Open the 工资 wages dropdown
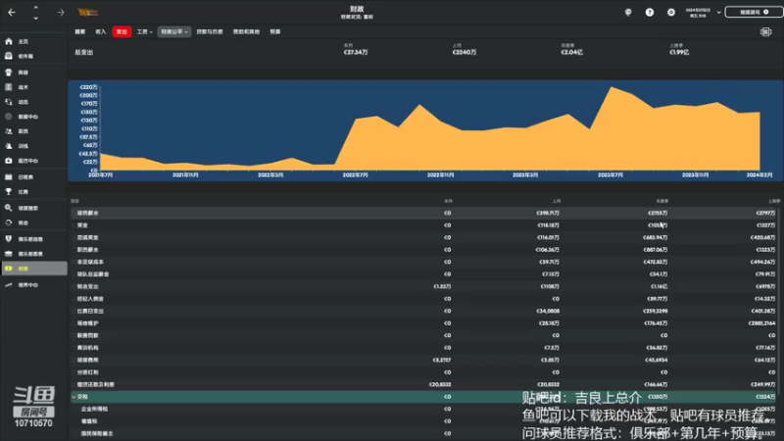 pyautogui.click(x=144, y=31)
